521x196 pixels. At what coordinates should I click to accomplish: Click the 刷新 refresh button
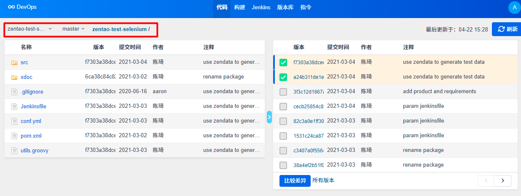[x=507, y=29]
